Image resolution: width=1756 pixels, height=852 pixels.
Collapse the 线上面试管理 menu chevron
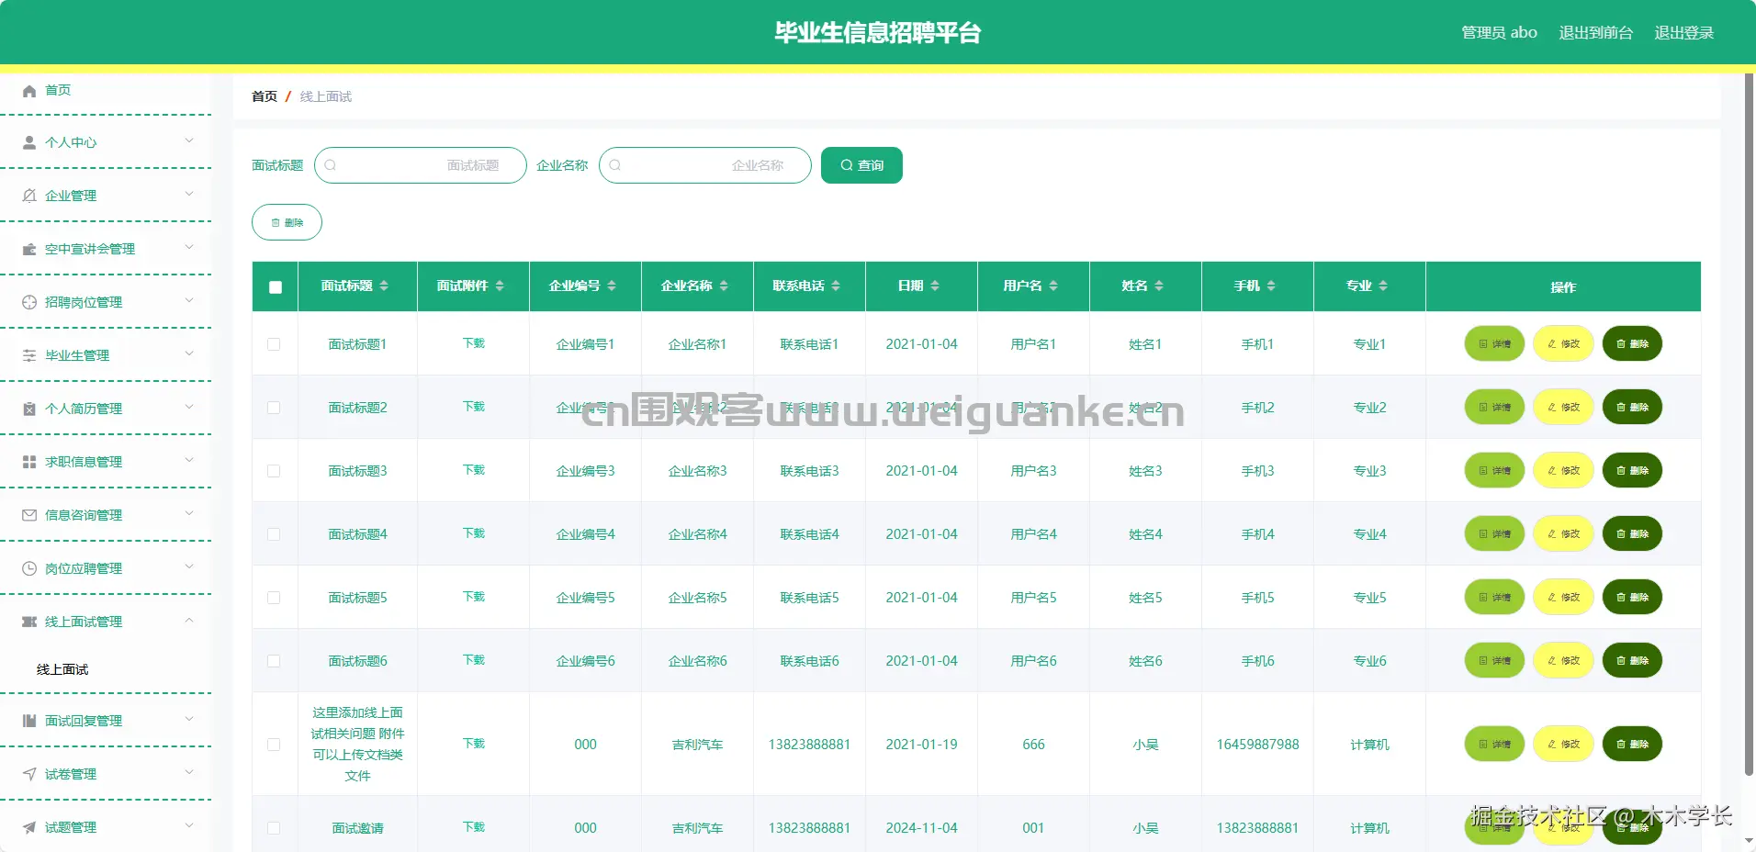[189, 620]
